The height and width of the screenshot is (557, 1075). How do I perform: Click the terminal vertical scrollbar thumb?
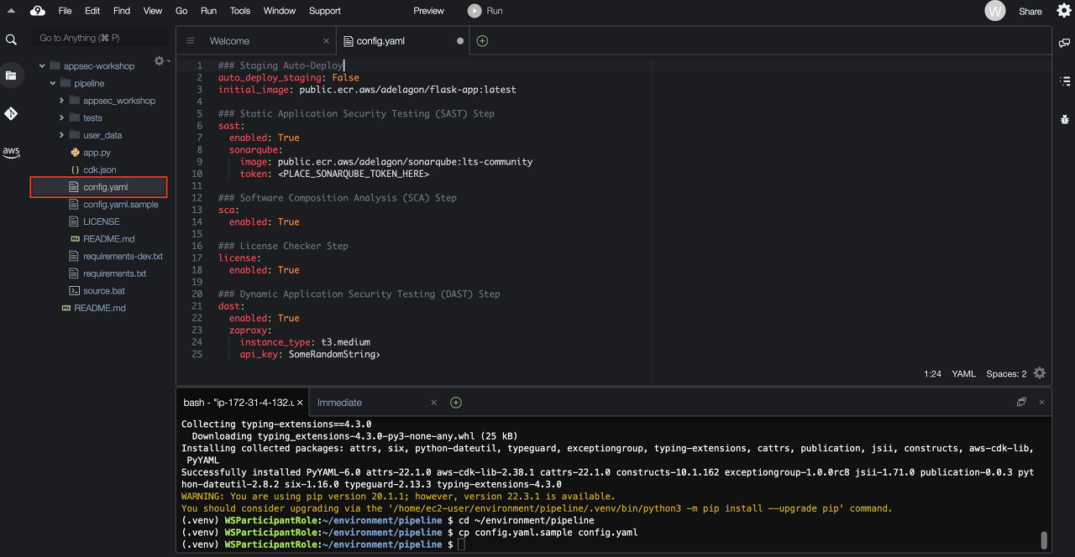pyautogui.click(x=1044, y=539)
